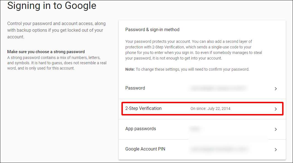Click the 'Your password protects your account' paragraph

pos(194,50)
